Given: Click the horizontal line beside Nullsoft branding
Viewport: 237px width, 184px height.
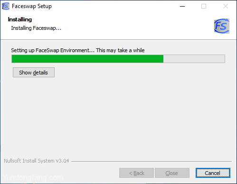Looking at the screenshot, I should (x=152, y=161).
